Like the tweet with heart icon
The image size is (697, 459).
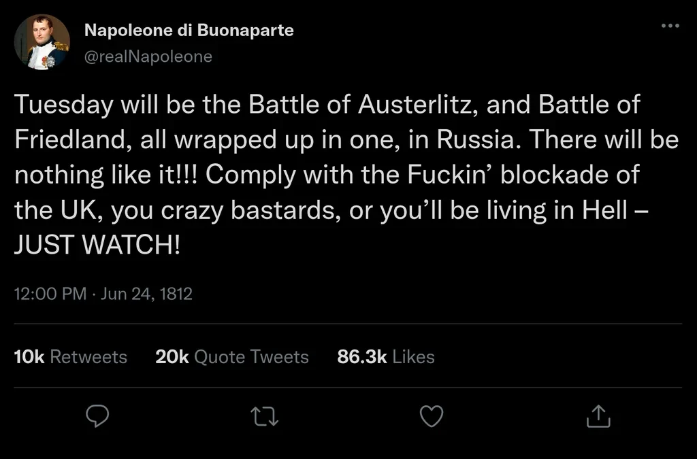[x=432, y=416]
